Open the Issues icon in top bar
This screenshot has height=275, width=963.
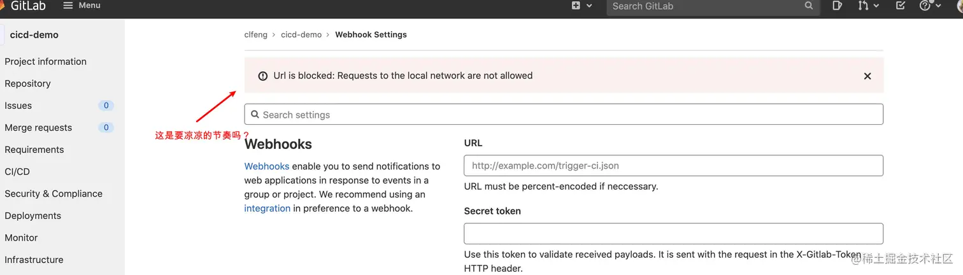837,6
